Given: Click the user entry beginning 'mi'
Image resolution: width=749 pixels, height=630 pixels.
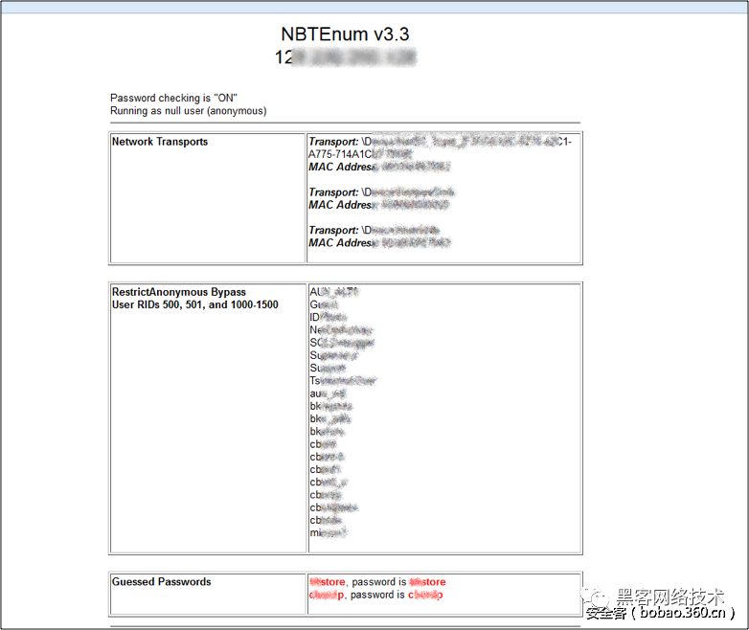Looking at the screenshot, I should coord(329,532).
